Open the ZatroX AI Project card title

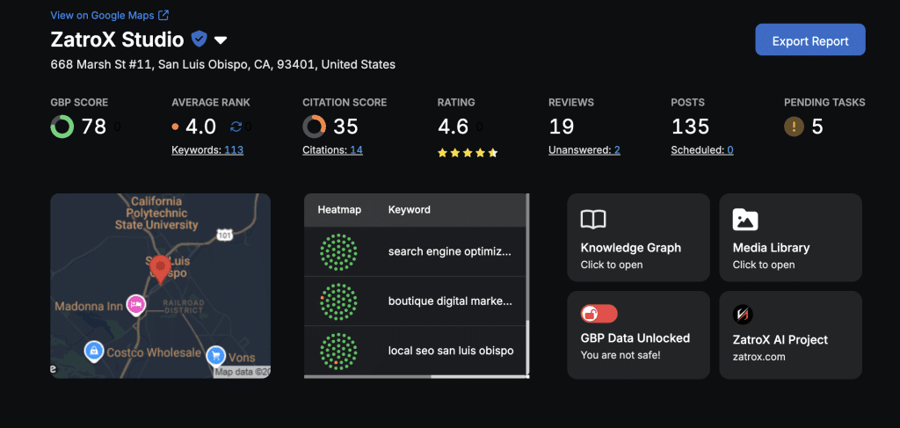(780, 339)
